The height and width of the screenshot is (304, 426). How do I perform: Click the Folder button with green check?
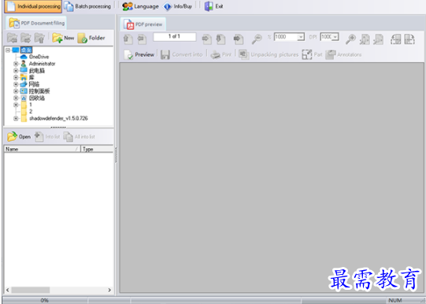pos(91,38)
